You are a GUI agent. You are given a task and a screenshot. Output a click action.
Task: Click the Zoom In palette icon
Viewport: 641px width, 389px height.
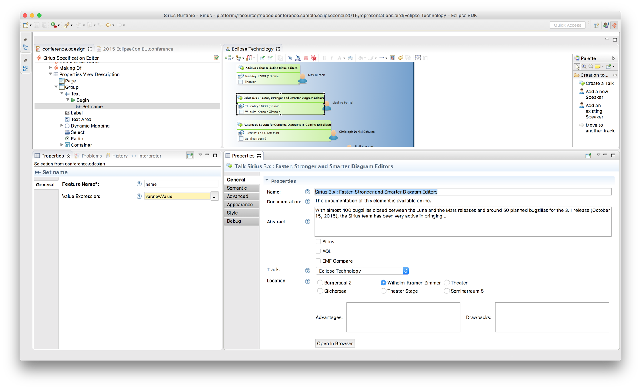[x=584, y=66]
